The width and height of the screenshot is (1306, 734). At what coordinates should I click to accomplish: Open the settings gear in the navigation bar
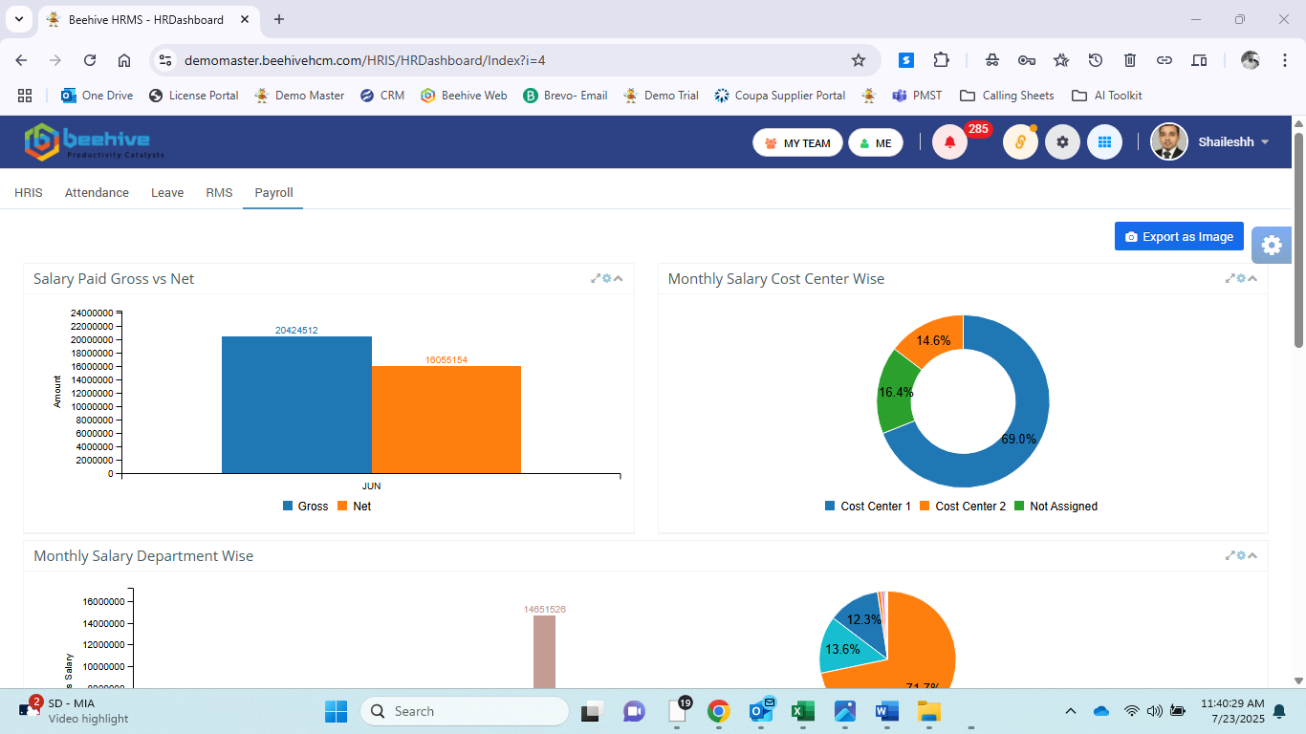pos(1062,141)
